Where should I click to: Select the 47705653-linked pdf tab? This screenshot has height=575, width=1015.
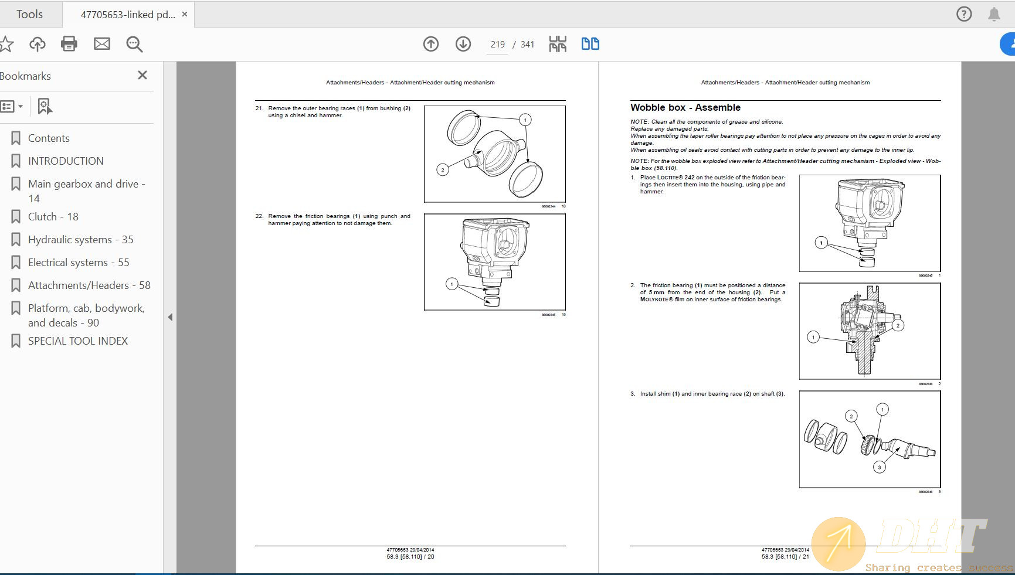(x=127, y=15)
